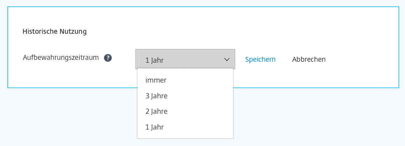The image size is (405, 146).
Task: Click the retention period combo box
Action: [185, 59]
